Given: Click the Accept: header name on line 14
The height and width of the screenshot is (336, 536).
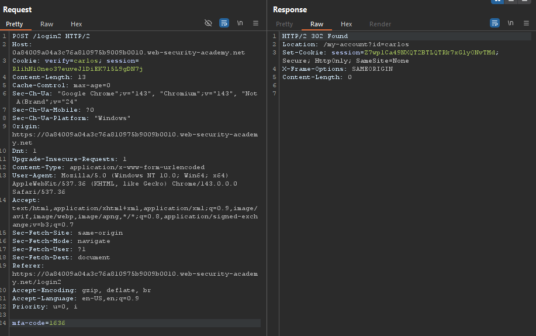Looking at the screenshot, I should tap(26, 200).
